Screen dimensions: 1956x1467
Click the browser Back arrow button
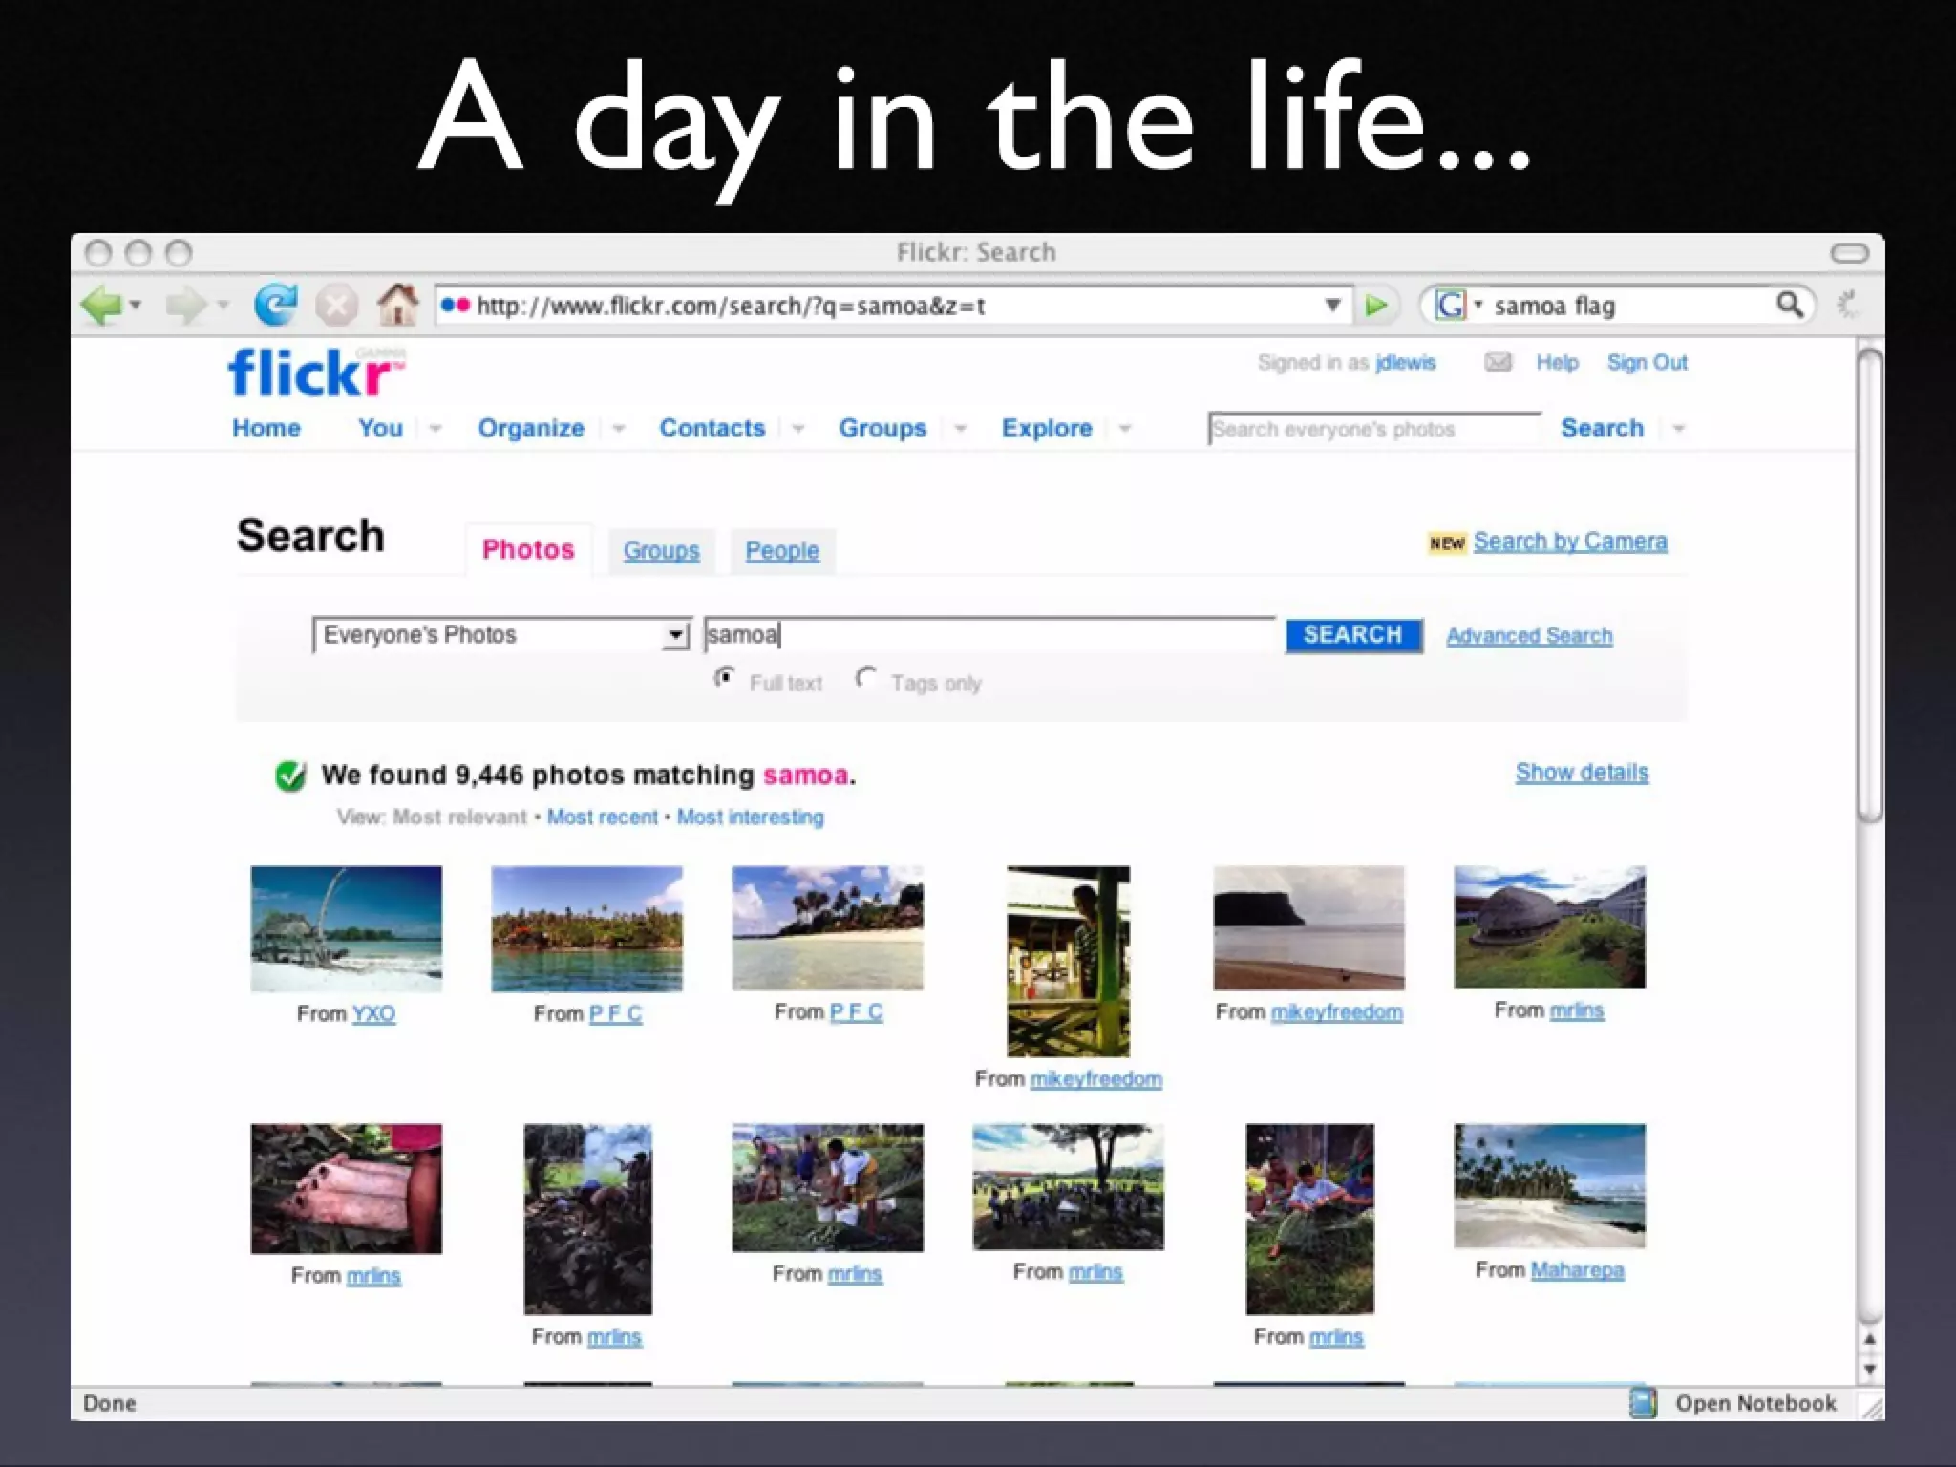pos(102,307)
